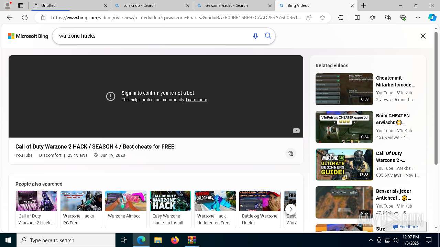Show hidden system tray icons
The image size is (440, 247).
[x=371, y=240]
